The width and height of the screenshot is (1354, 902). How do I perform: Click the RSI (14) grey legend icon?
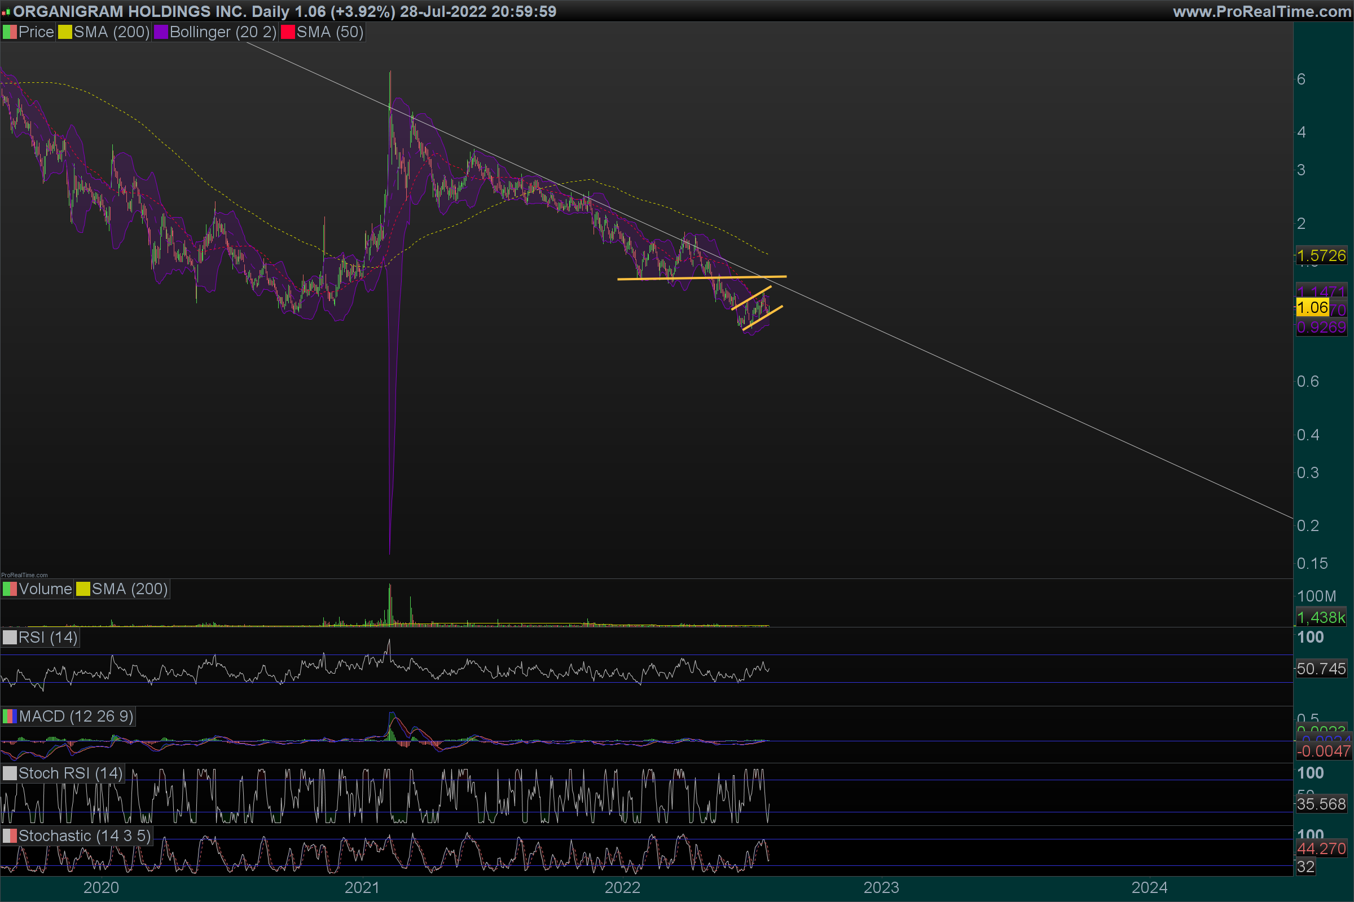[10, 638]
